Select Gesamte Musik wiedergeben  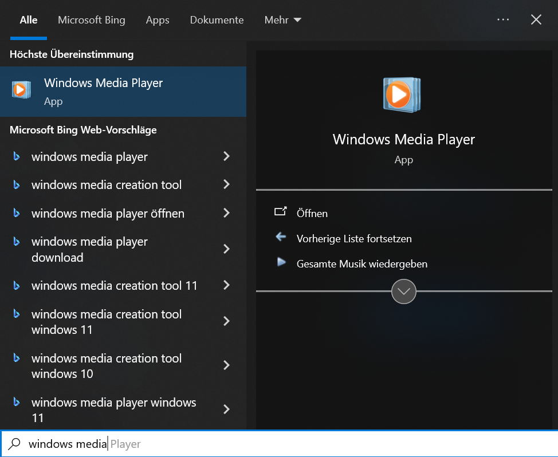[x=362, y=264]
